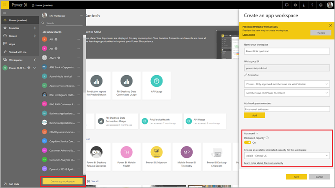The width and height of the screenshot is (335, 188).
Task: Open Apps in the left navigation
Action: pos(12,44)
